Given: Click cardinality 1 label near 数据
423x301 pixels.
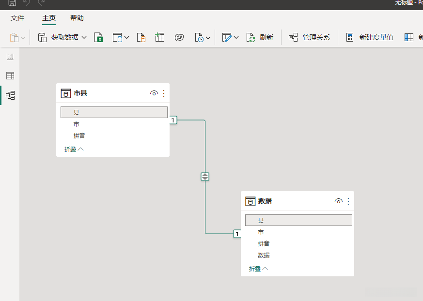Looking at the screenshot, I should 237,234.
